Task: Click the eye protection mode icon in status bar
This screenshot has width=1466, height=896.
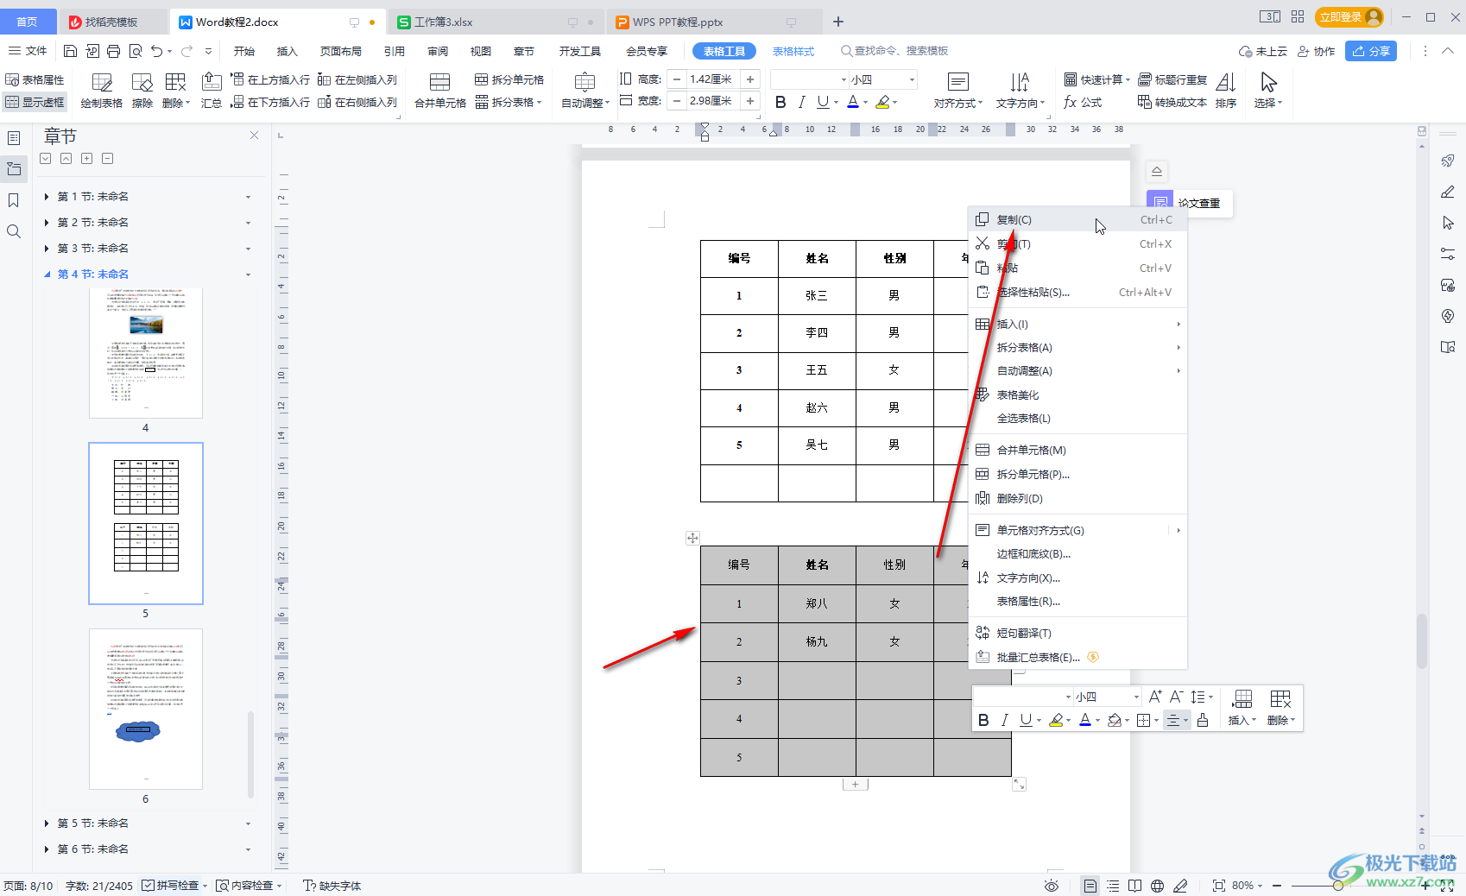Action: point(1051,886)
